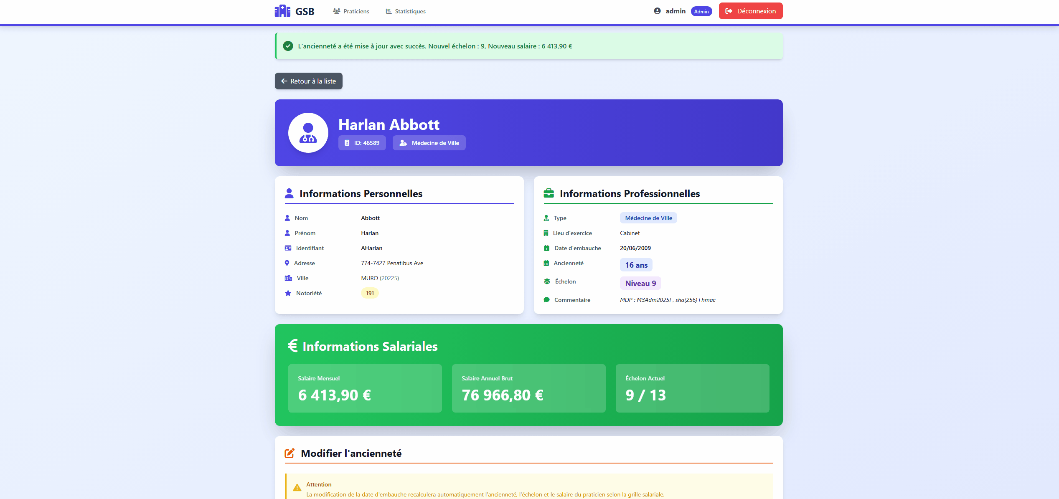
Task: Click the star icon next to Notoriété
Action: pos(288,293)
